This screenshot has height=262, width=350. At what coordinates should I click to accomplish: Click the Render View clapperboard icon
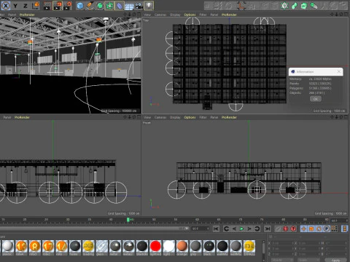point(47,6)
